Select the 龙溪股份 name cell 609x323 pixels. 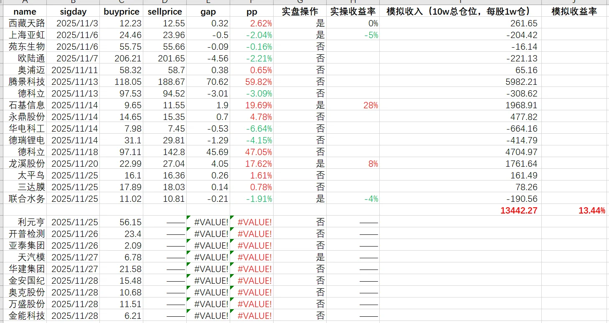point(25,163)
